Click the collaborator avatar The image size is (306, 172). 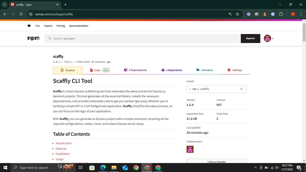(190, 149)
